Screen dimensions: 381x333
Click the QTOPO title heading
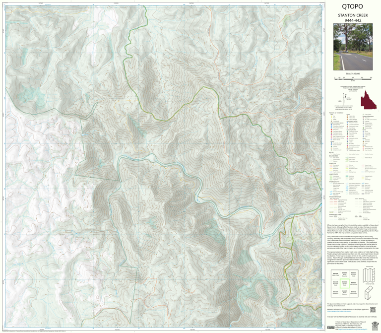(x=352, y=6)
